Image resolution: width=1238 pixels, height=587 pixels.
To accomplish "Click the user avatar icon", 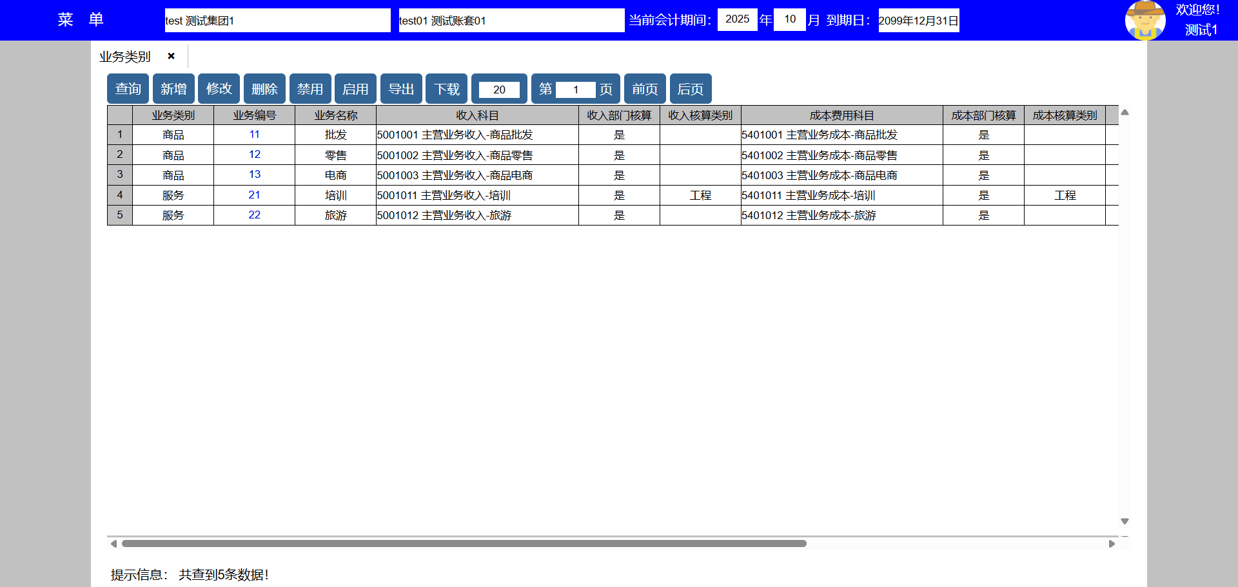I will pyautogui.click(x=1145, y=20).
